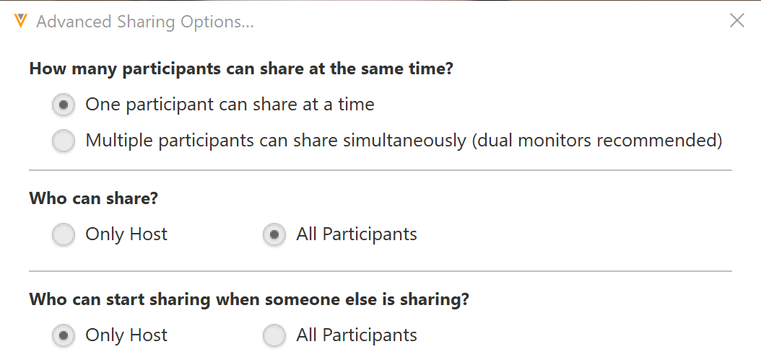Image resolution: width=761 pixels, height=357 pixels.
Task: Select the 'One participant can share' radio button
Action: click(x=64, y=105)
